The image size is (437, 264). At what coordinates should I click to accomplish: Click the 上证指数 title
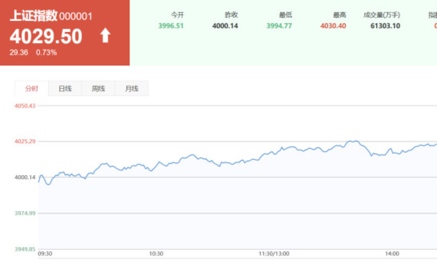[x=33, y=16]
